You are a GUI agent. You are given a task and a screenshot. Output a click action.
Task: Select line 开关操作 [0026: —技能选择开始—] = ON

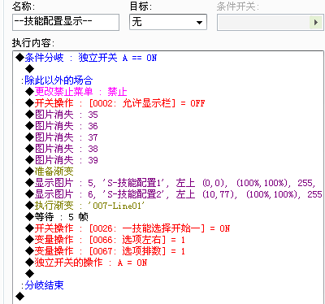click(128, 228)
